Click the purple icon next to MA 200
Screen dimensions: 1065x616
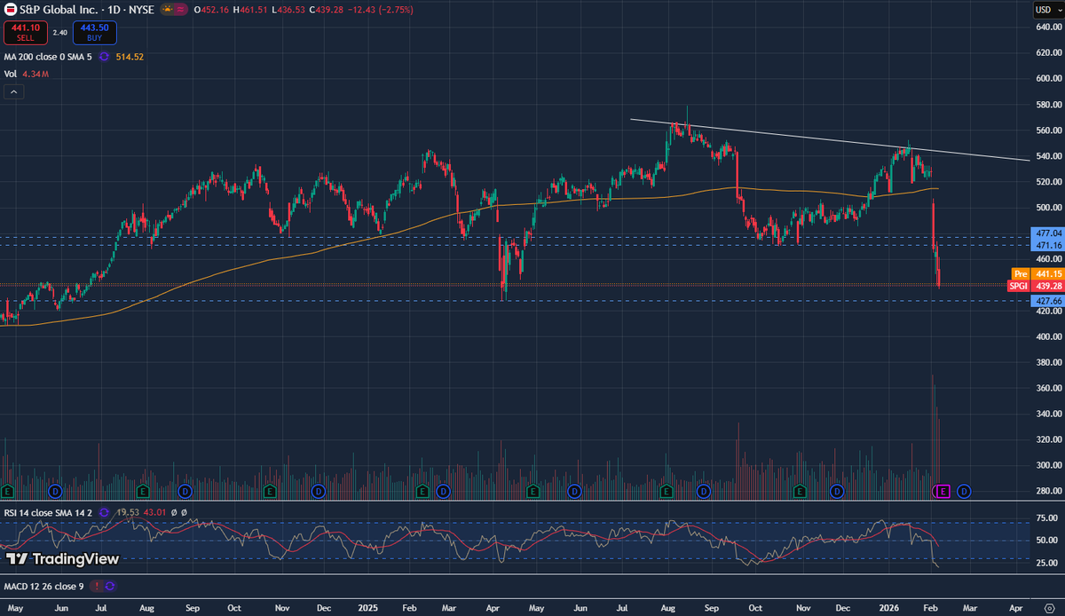(104, 57)
